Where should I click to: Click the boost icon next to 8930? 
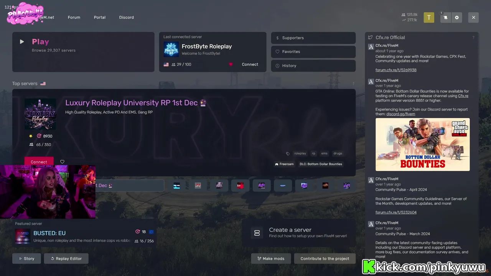(39, 136)
